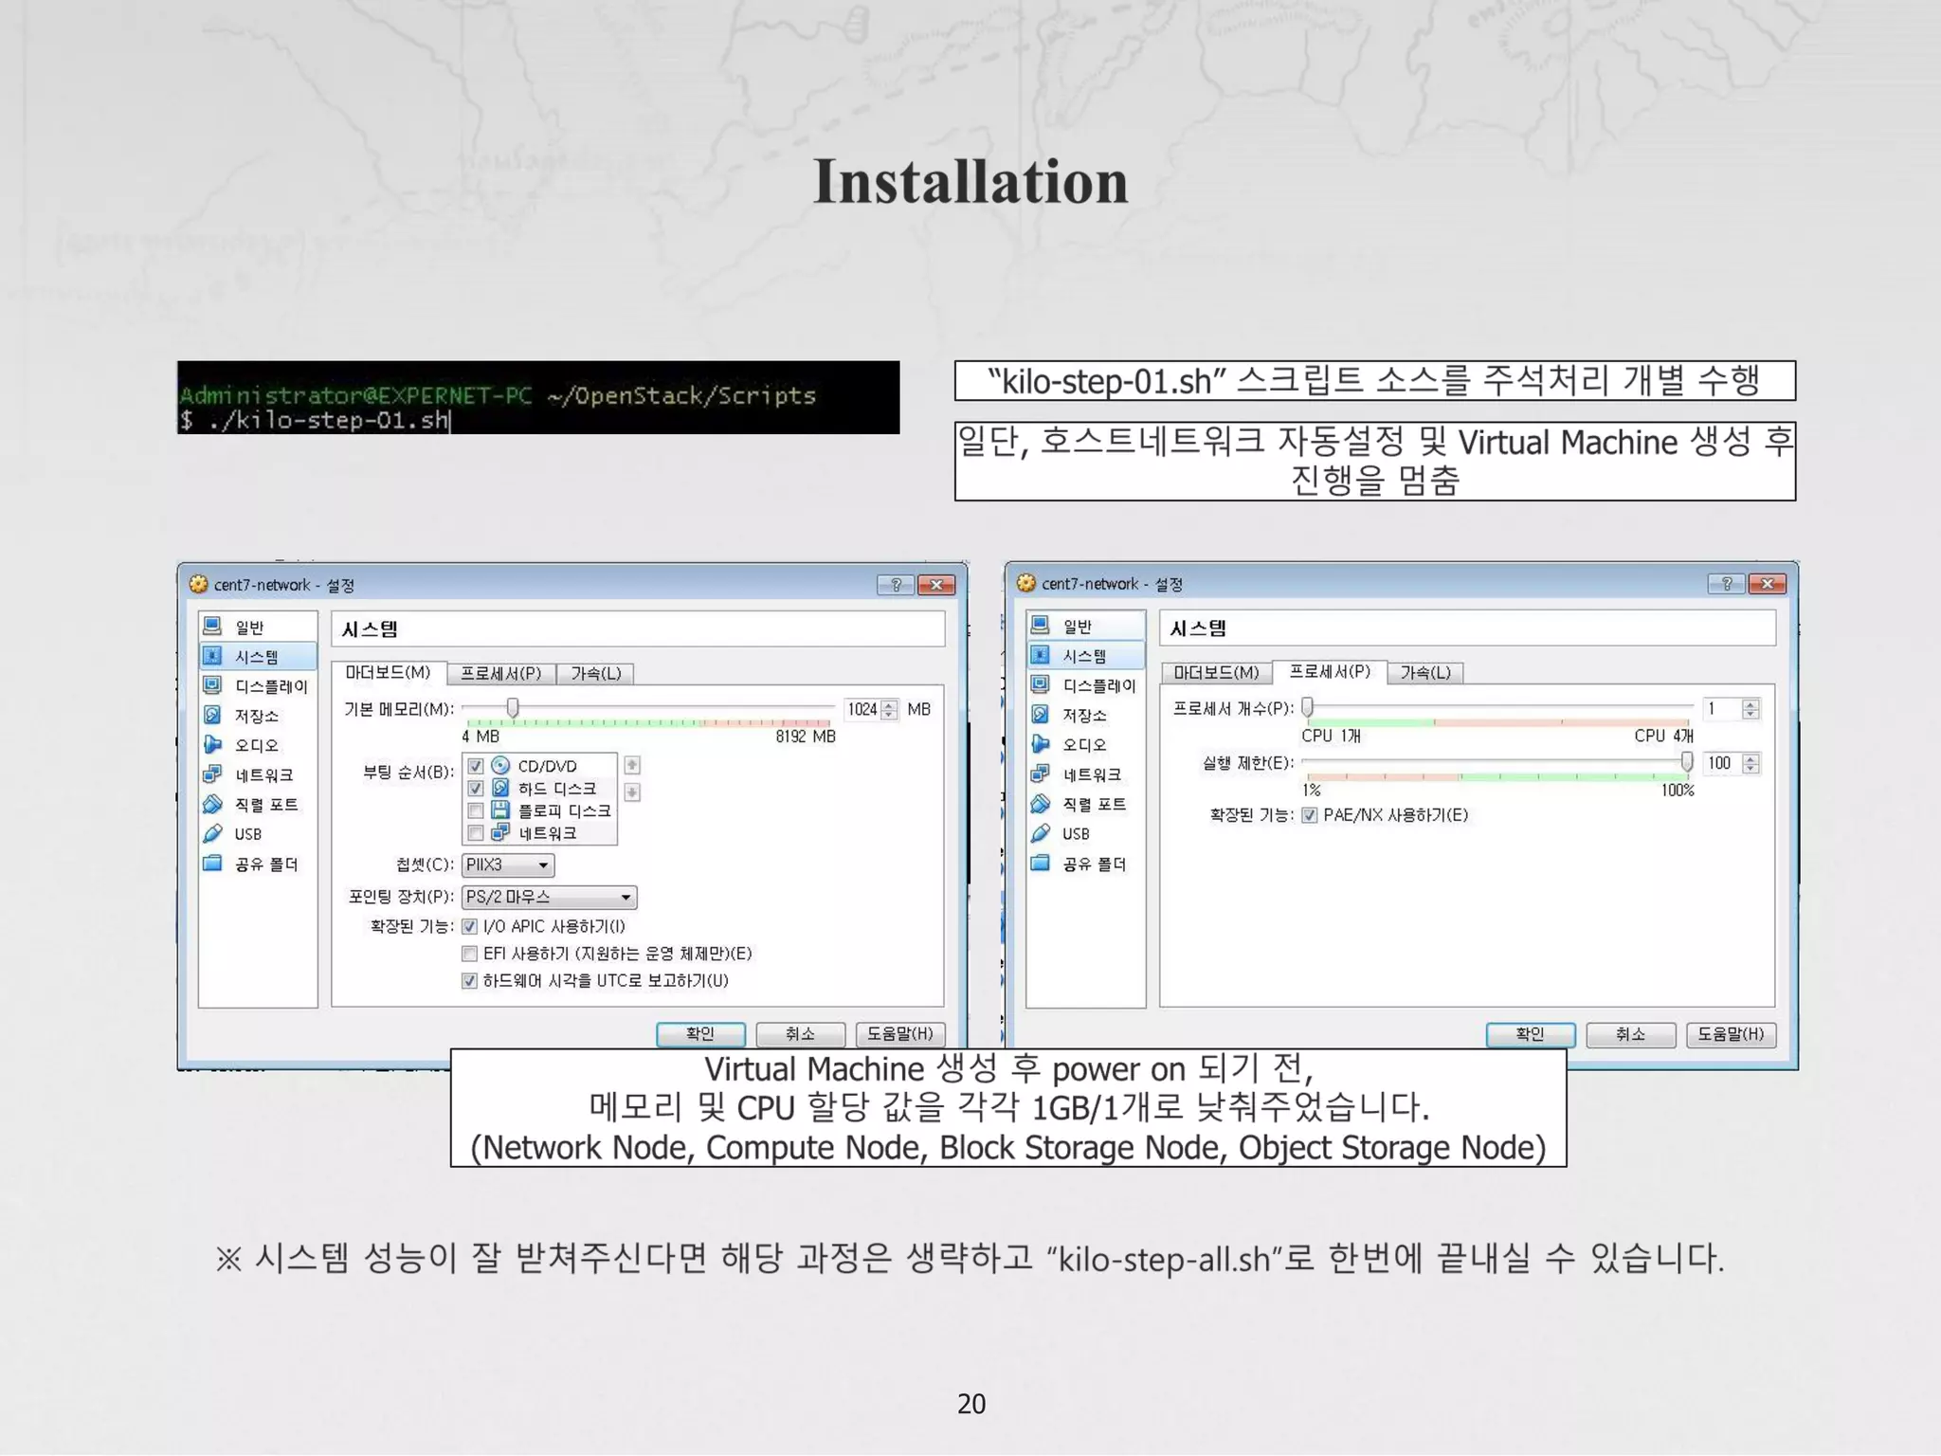Toggle the CD/DVD boot order checkbox
1941x1456 pixels.
(x=476, y=766)
